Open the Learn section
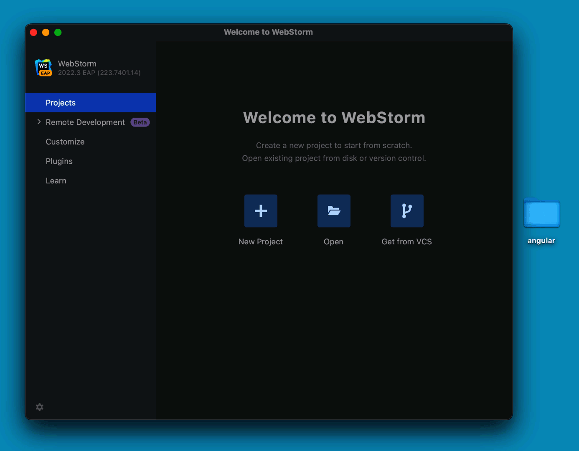This screenshot has height=451, width=579. [56, 180]
